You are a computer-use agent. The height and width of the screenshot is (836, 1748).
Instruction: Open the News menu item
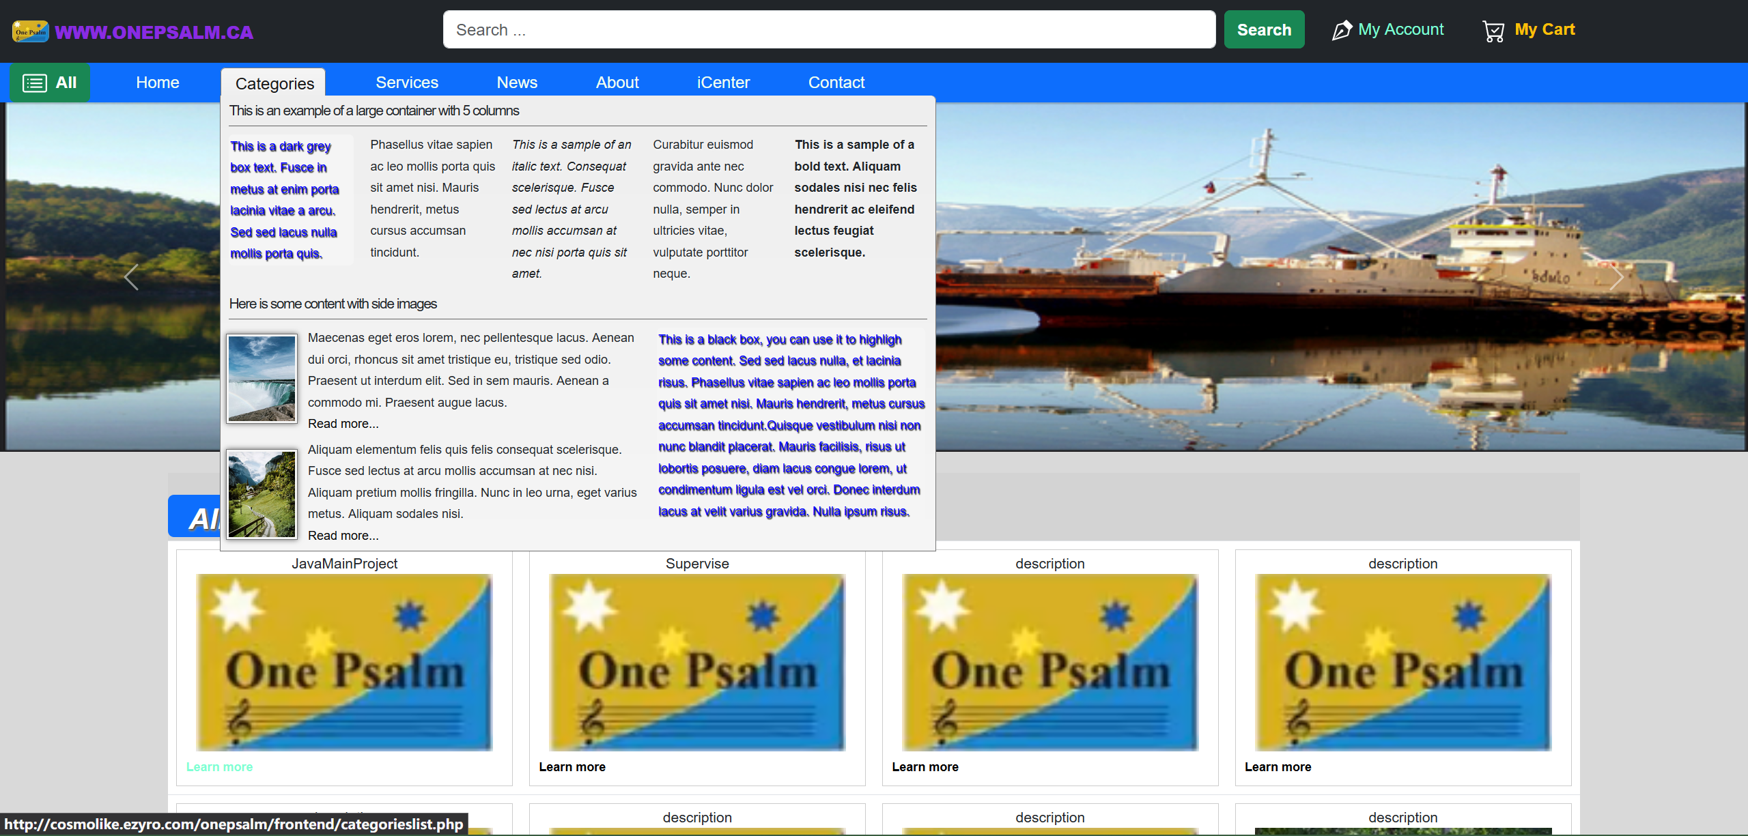(517, 83)
